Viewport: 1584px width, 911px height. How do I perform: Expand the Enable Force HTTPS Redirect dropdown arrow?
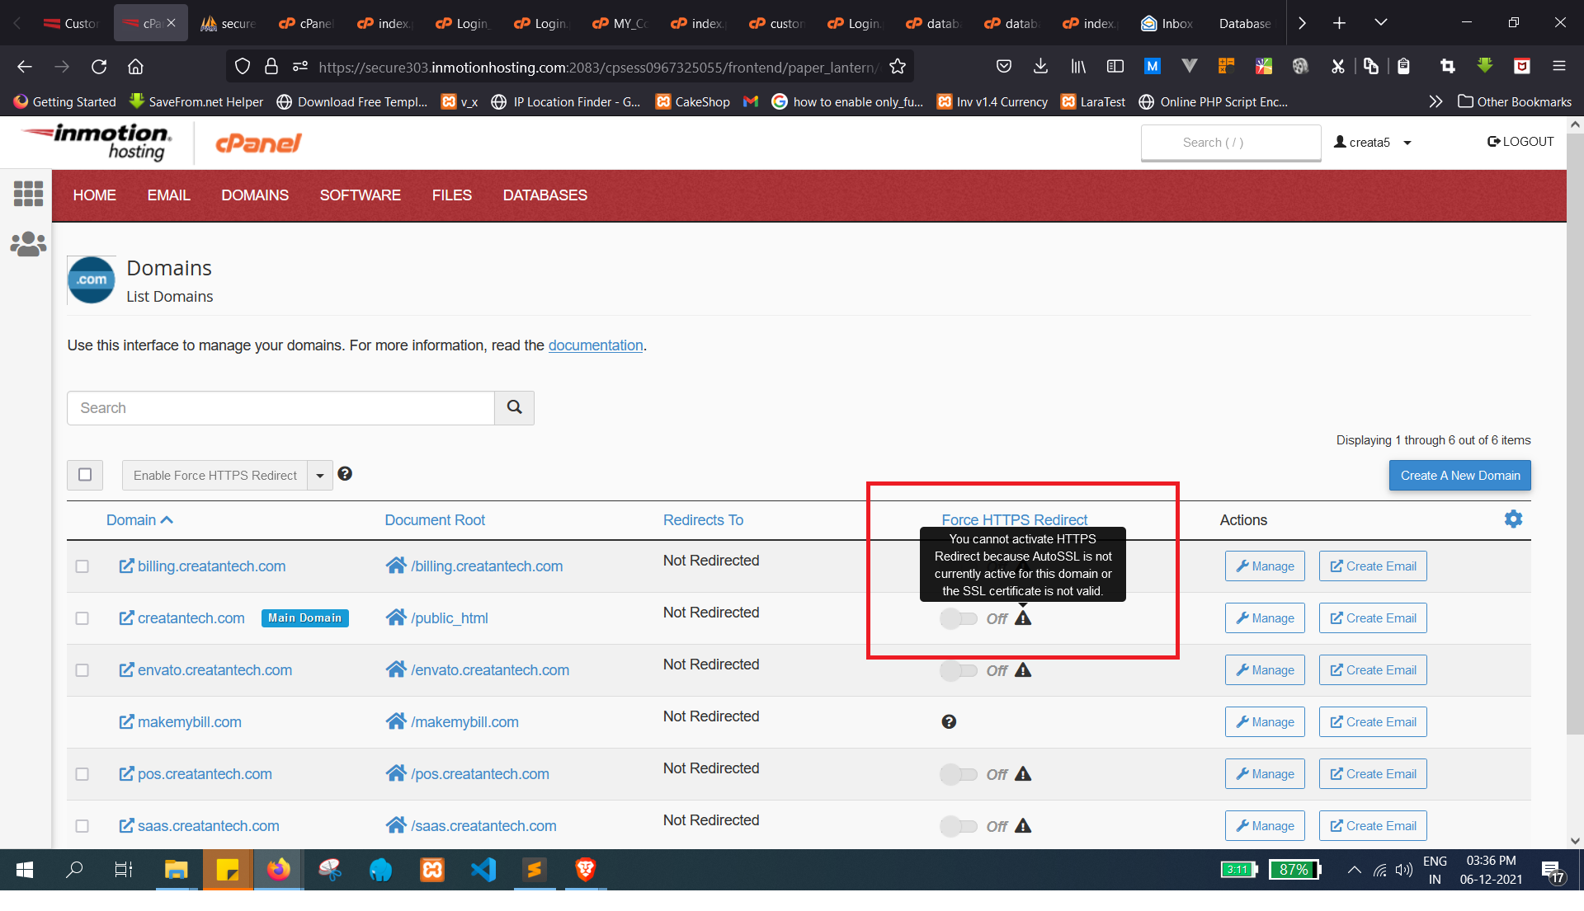[320, 476]
